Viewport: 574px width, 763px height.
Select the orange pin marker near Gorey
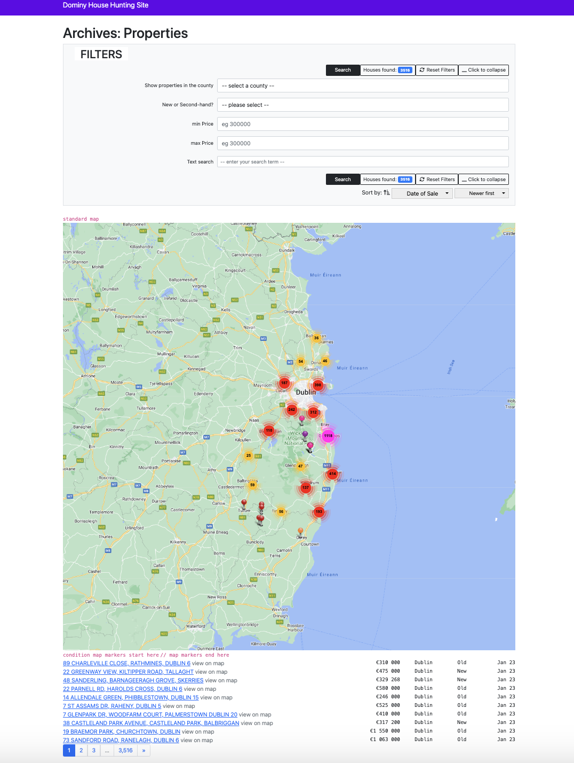300,532
